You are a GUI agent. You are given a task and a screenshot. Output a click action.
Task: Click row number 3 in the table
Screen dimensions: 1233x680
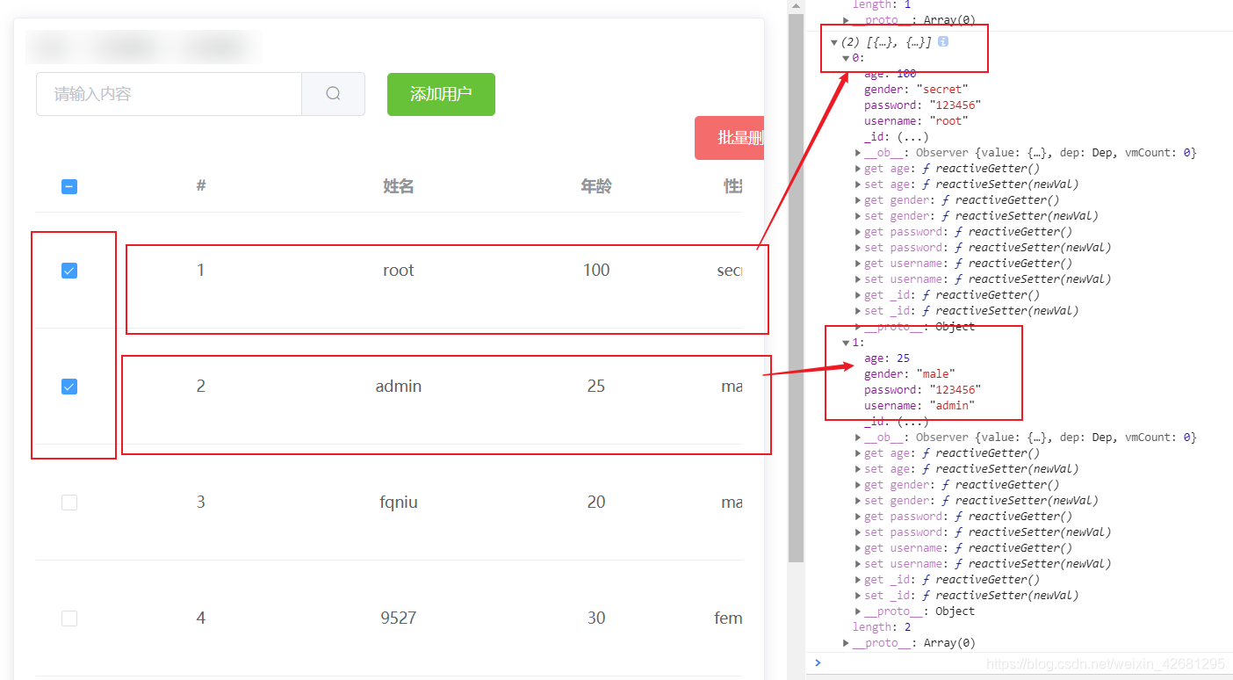pos(201,503)
